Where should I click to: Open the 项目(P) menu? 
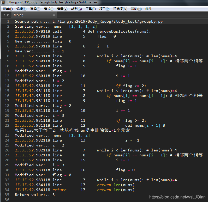click(x=104, y=9)
